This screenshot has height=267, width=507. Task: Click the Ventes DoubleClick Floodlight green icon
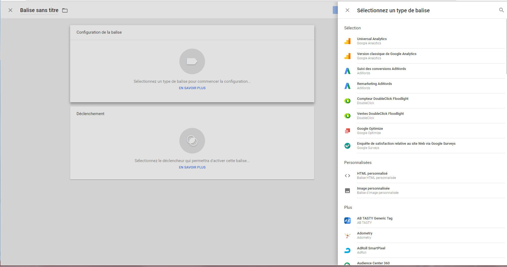(347, 116)
